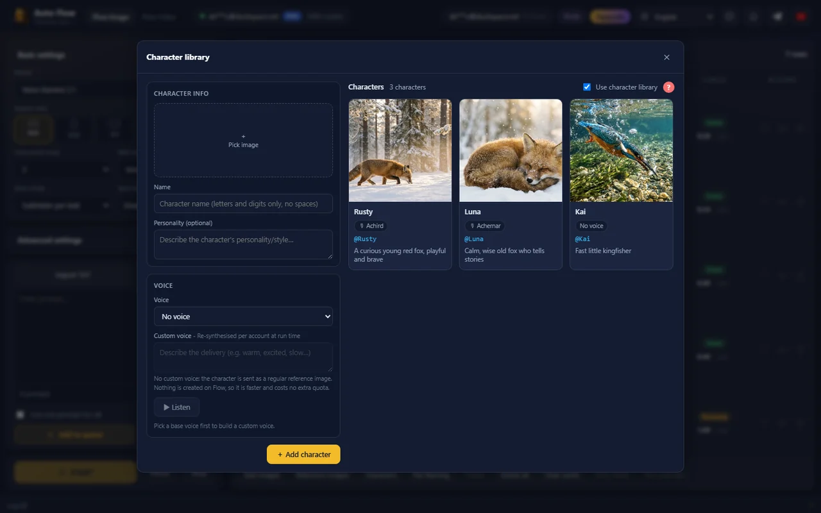Click Luna's Achernar voice chip

[x=484, y=226]
